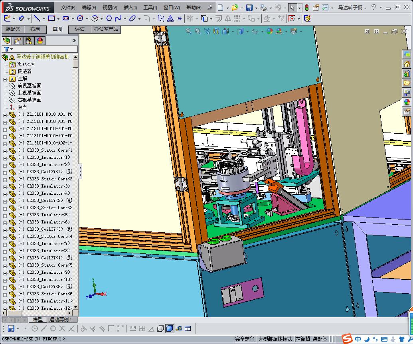Select the Ellipse sketch tool

[132, 18]
